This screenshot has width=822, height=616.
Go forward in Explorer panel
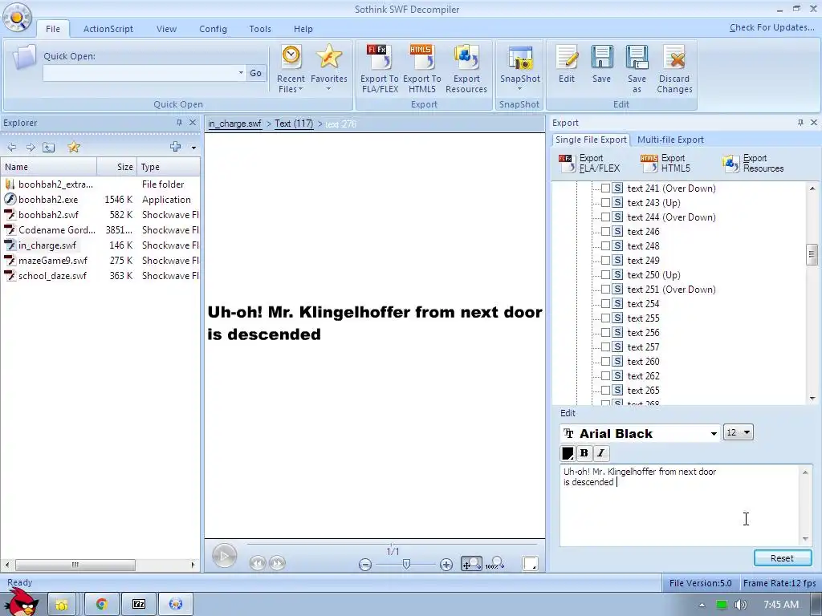pos(31,148)
